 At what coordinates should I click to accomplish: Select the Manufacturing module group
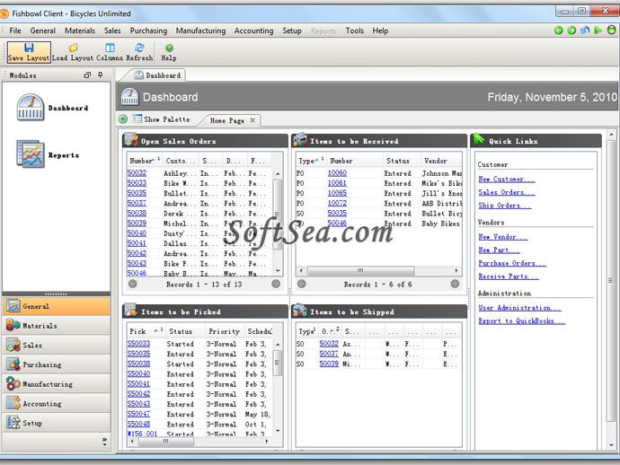[x=56, y=383]
